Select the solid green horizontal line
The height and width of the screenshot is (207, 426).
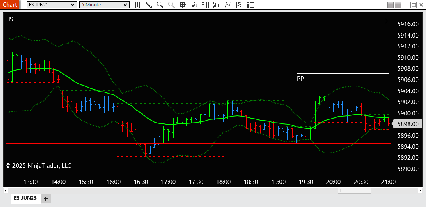199,96
